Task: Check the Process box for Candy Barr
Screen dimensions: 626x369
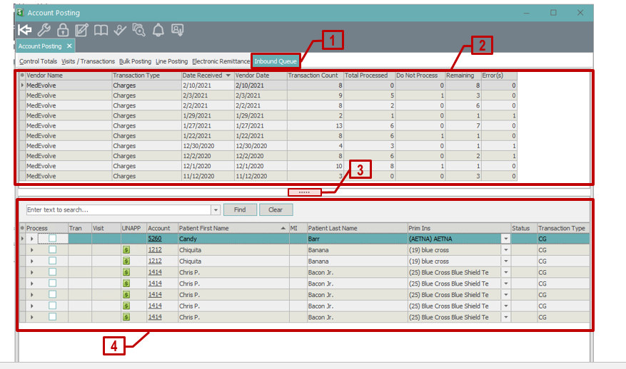Action: (x=52, y=239)
